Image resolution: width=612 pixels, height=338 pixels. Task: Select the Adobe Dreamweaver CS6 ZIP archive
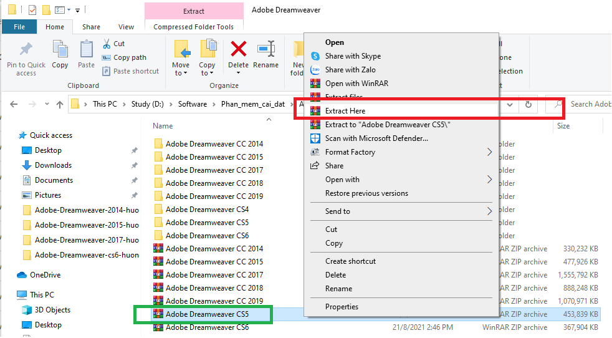[207, 327]
